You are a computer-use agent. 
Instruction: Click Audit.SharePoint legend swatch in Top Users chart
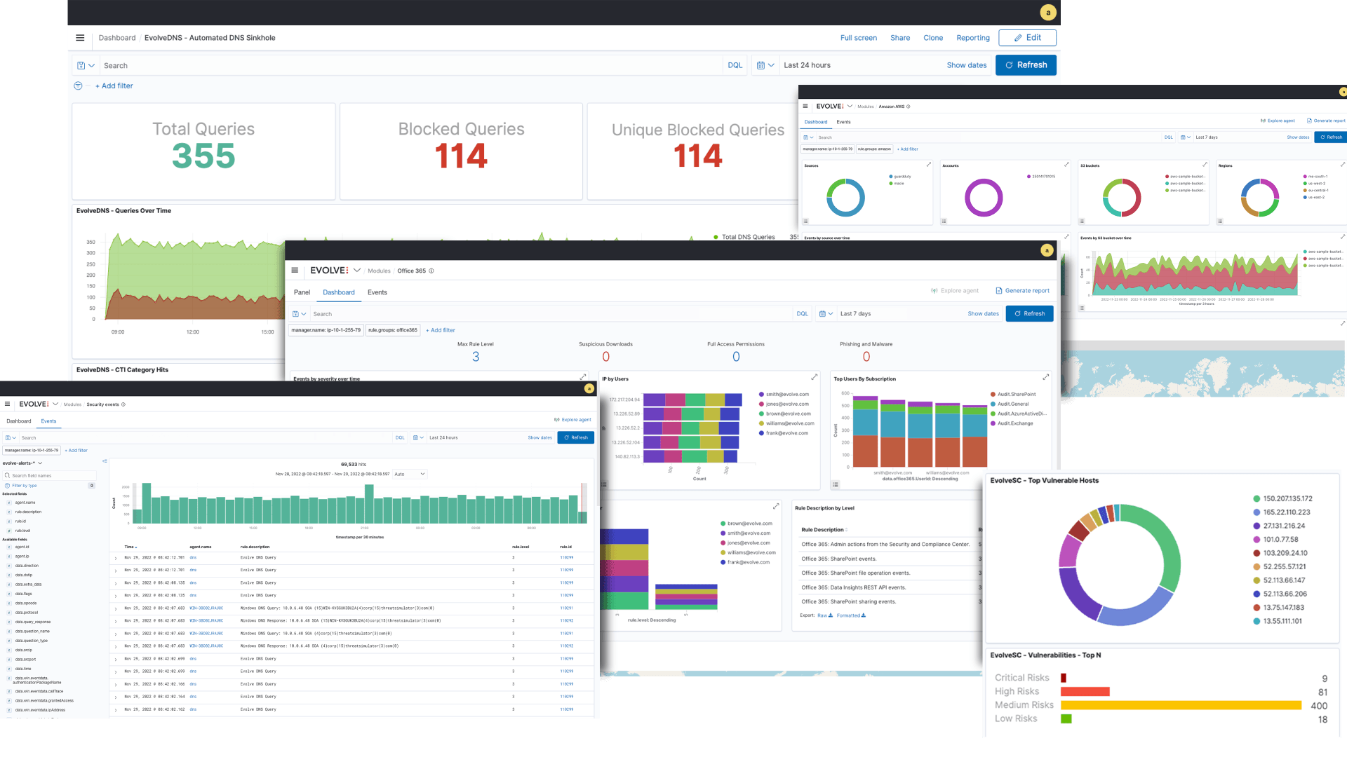pyautogui.click(x=993, y=395)
